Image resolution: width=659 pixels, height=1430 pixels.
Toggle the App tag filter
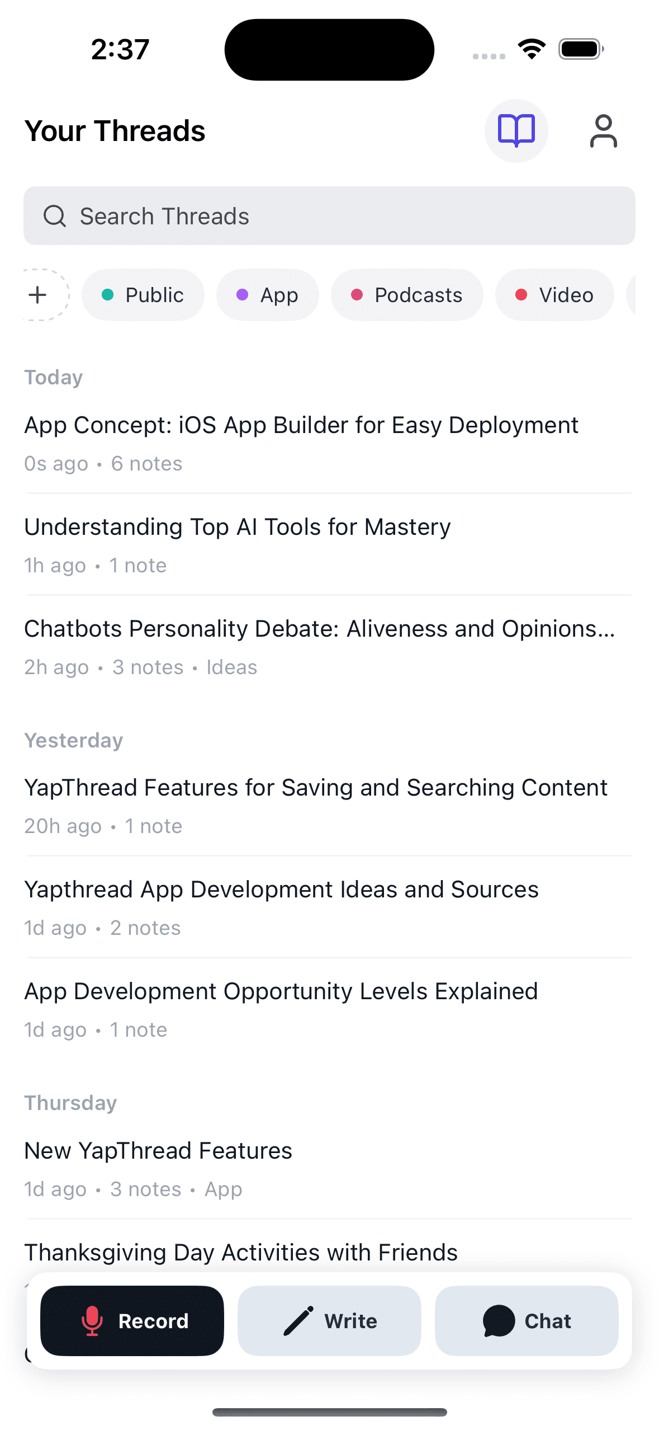pyautogui.click(x=268, y=295)
